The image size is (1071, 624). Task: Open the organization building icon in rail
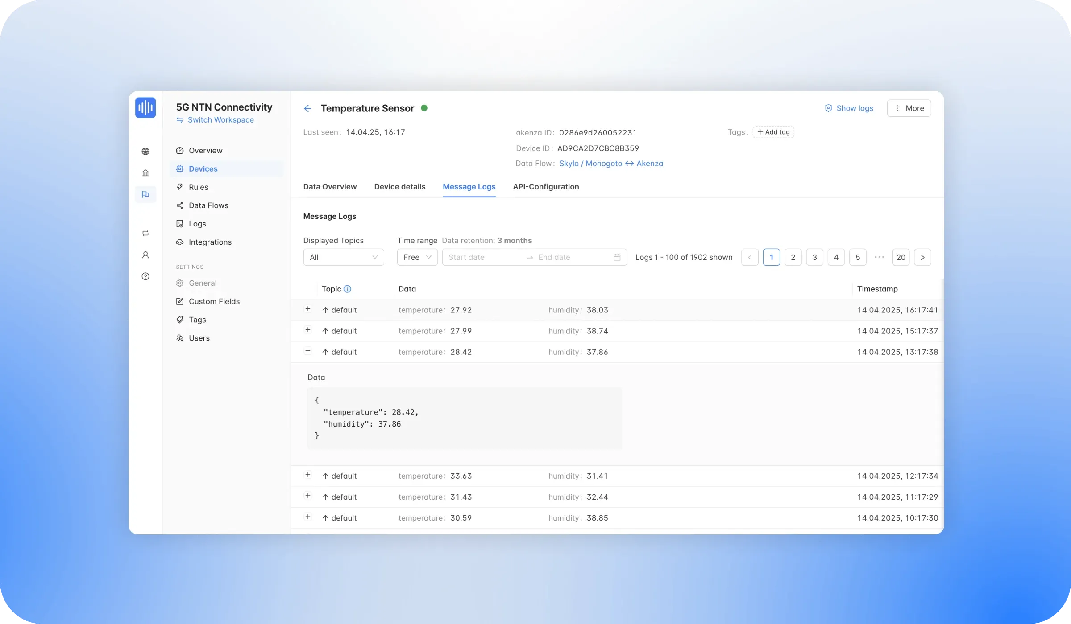tap(145, 173)
